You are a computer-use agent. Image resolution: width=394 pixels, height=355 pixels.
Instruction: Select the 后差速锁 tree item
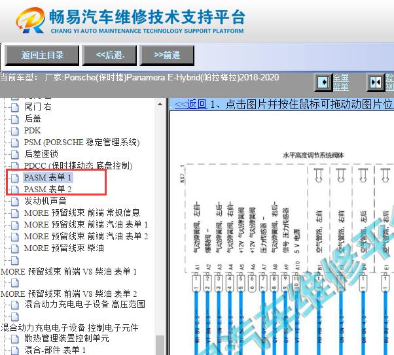41,154
